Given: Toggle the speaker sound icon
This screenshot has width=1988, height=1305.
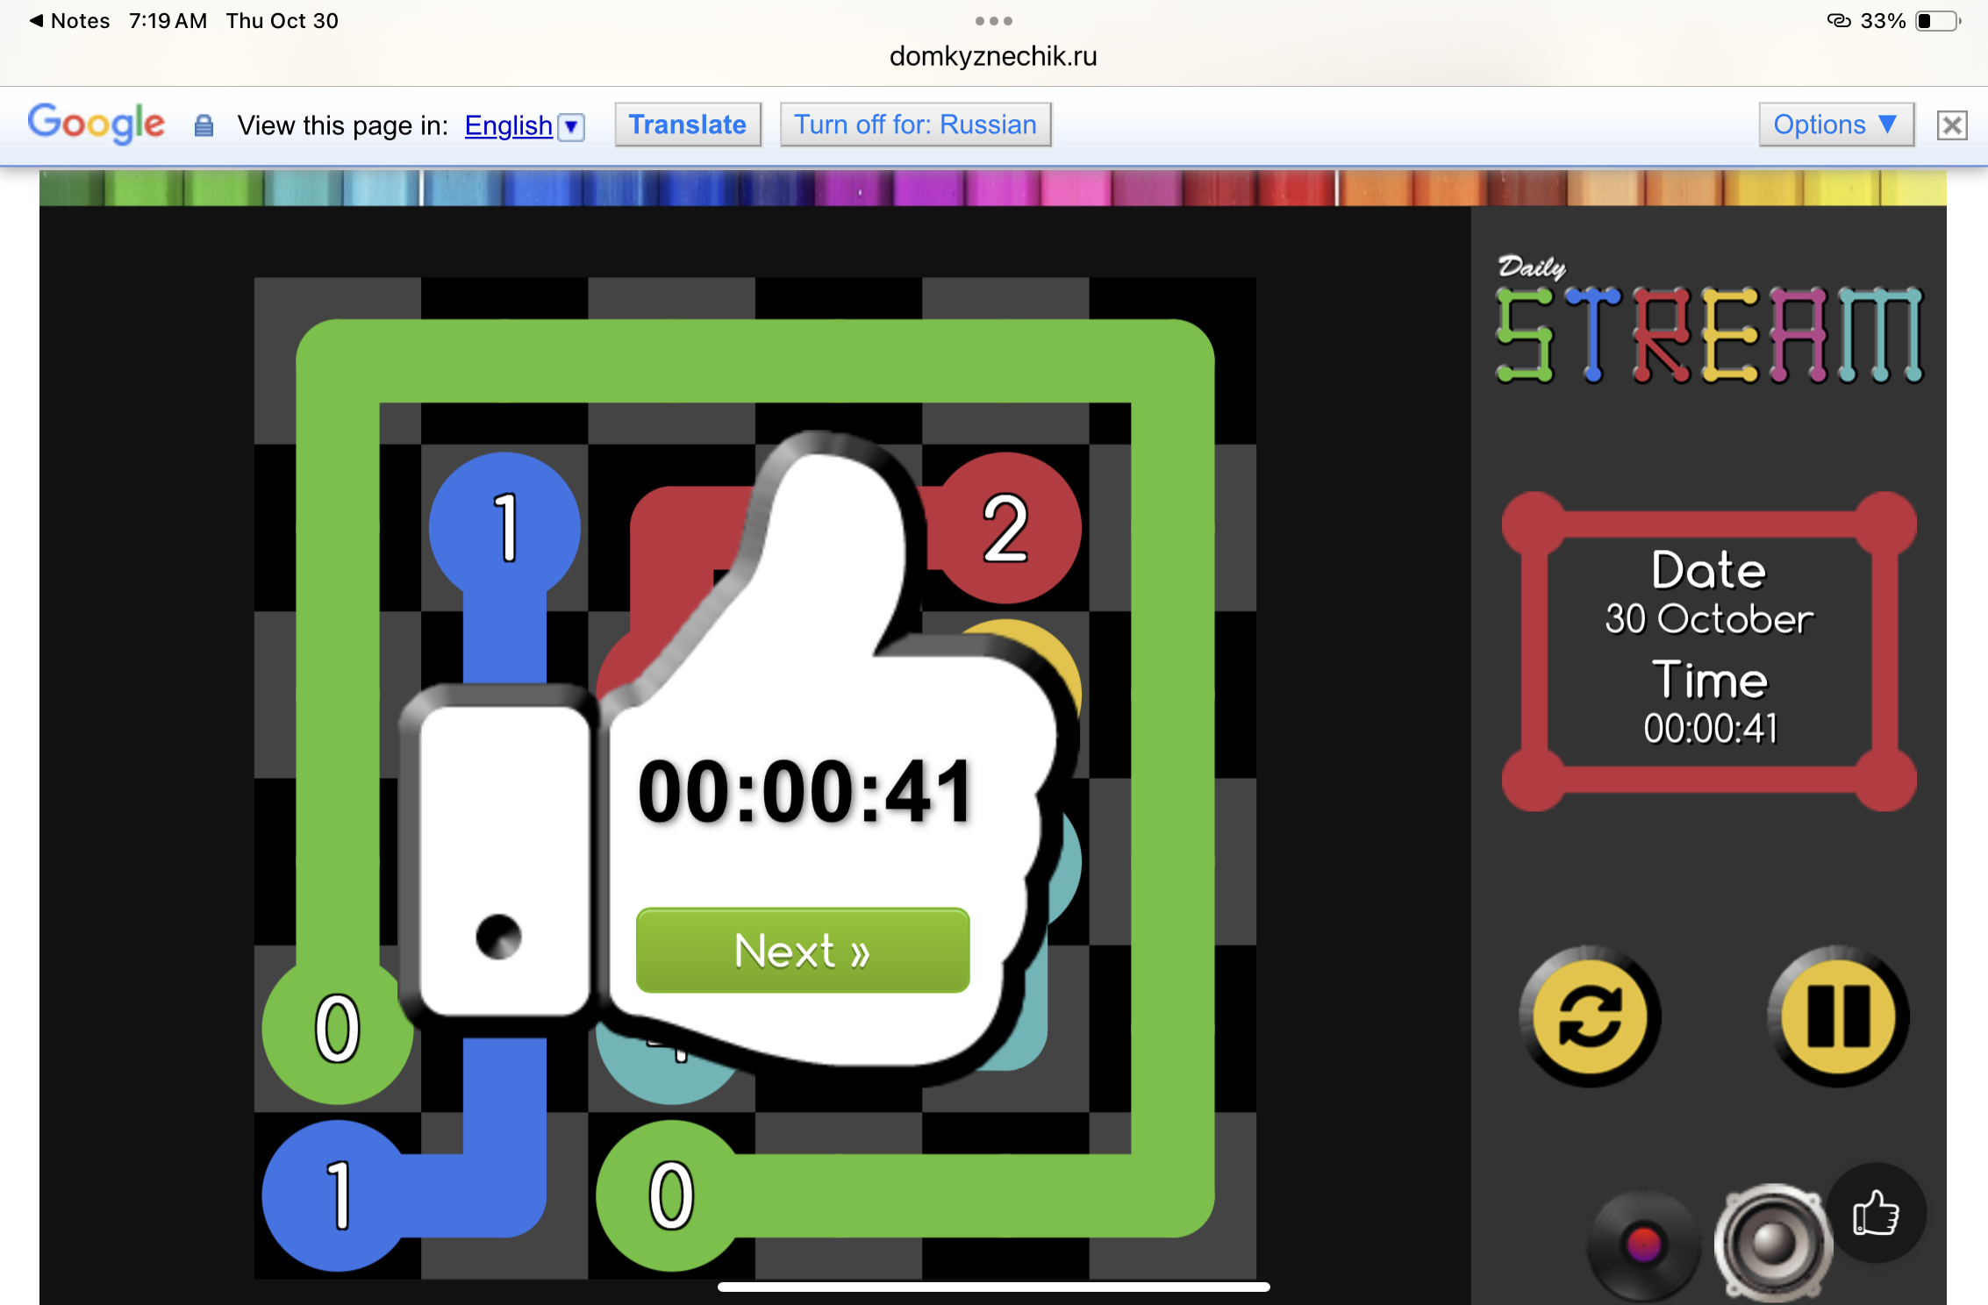Looking at the screenshot, I should pyautogui.click(x=1772, y=1243).
